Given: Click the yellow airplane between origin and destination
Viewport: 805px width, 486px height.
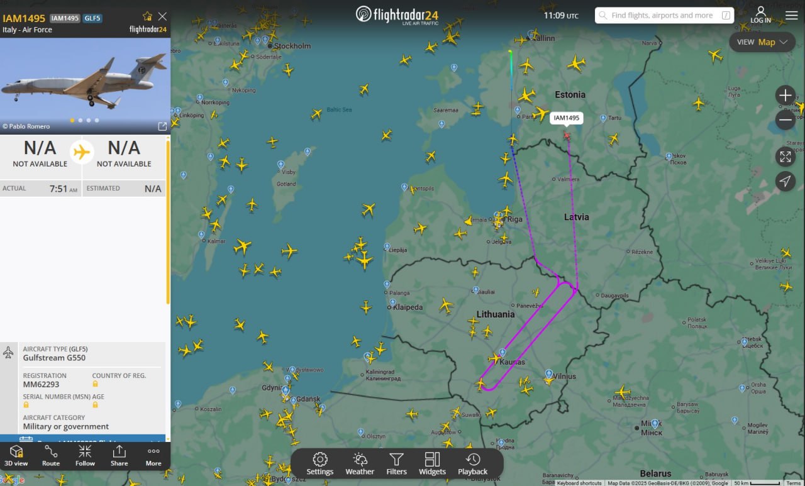Looking at the screenshot, I should (x=82, y=152).
